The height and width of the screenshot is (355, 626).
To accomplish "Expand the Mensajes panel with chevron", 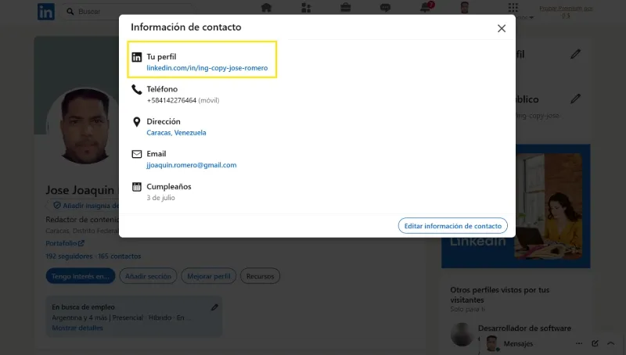I will [x=611, y=343].
